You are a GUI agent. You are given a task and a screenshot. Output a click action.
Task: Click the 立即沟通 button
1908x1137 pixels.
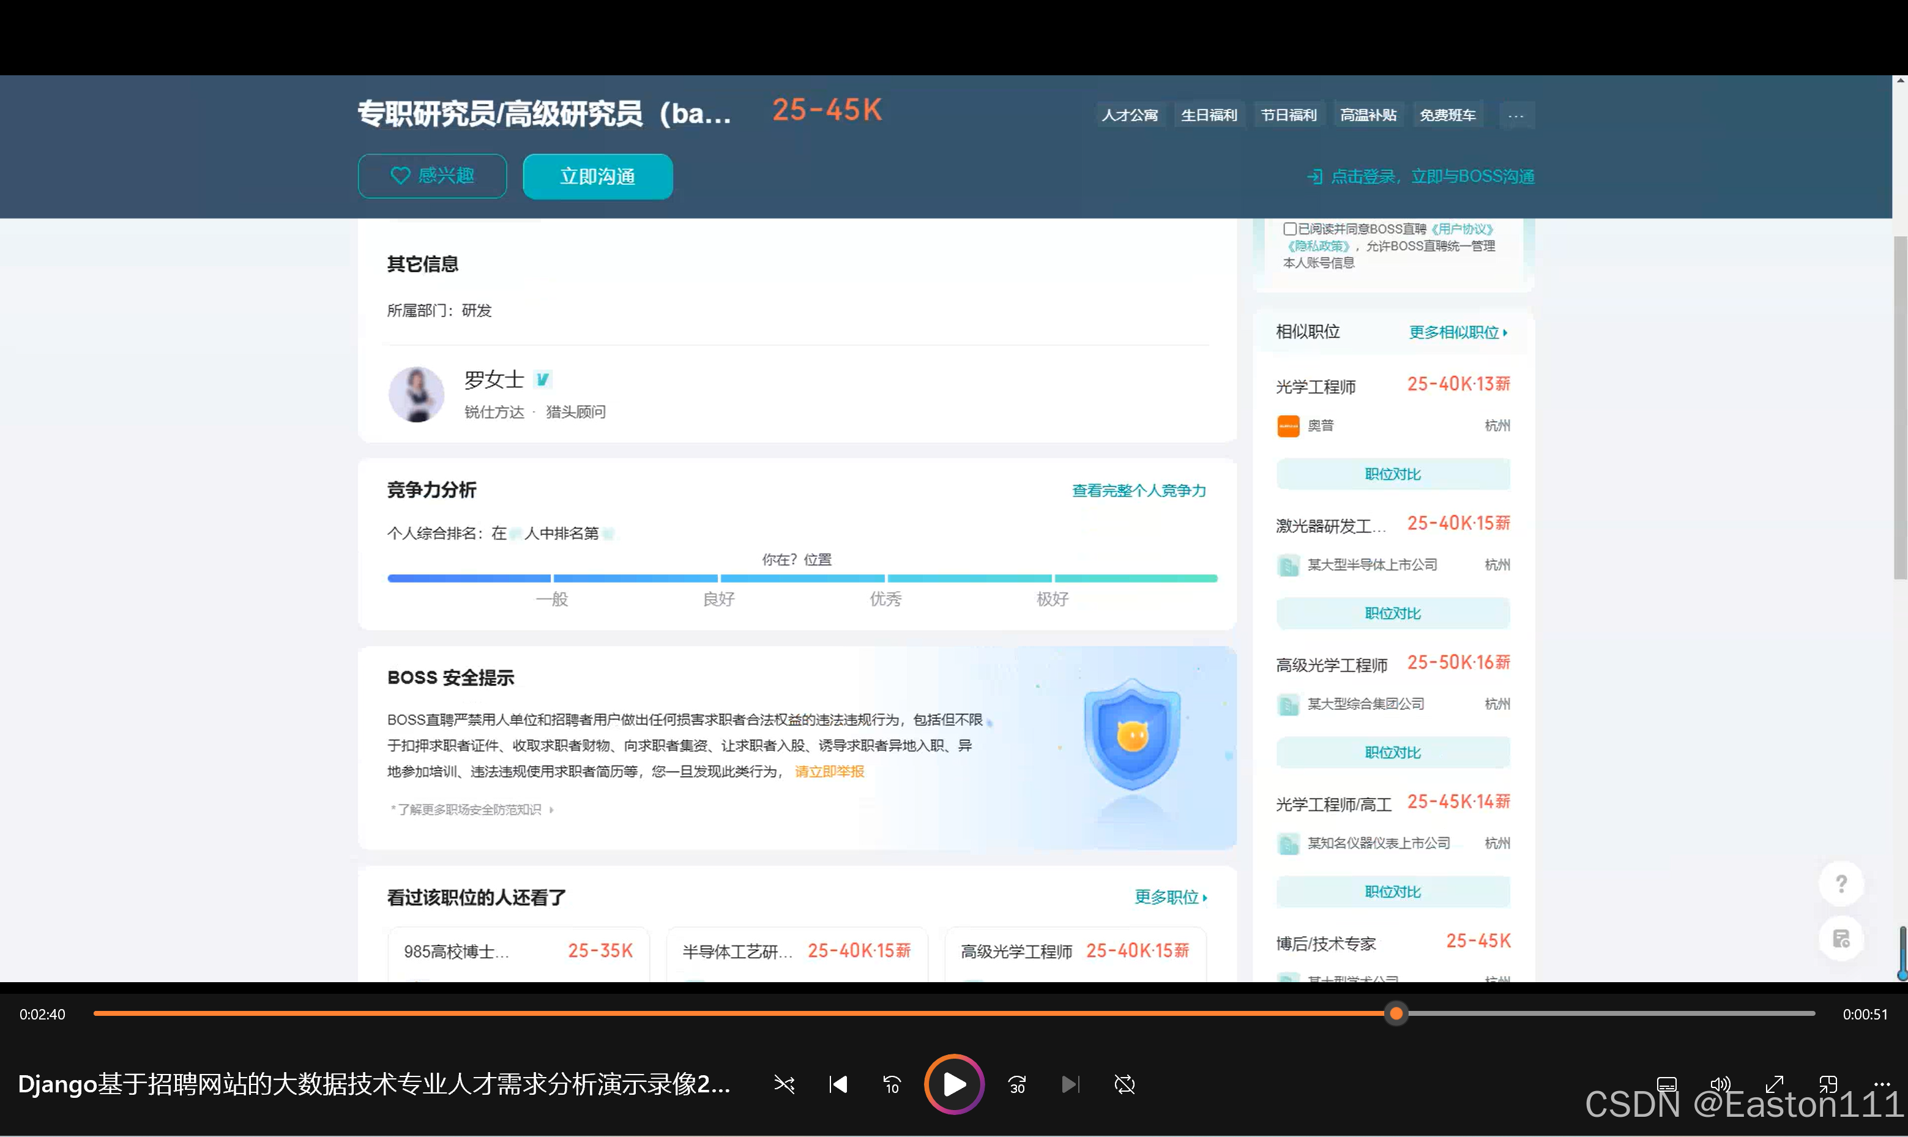tap(597, 176)
